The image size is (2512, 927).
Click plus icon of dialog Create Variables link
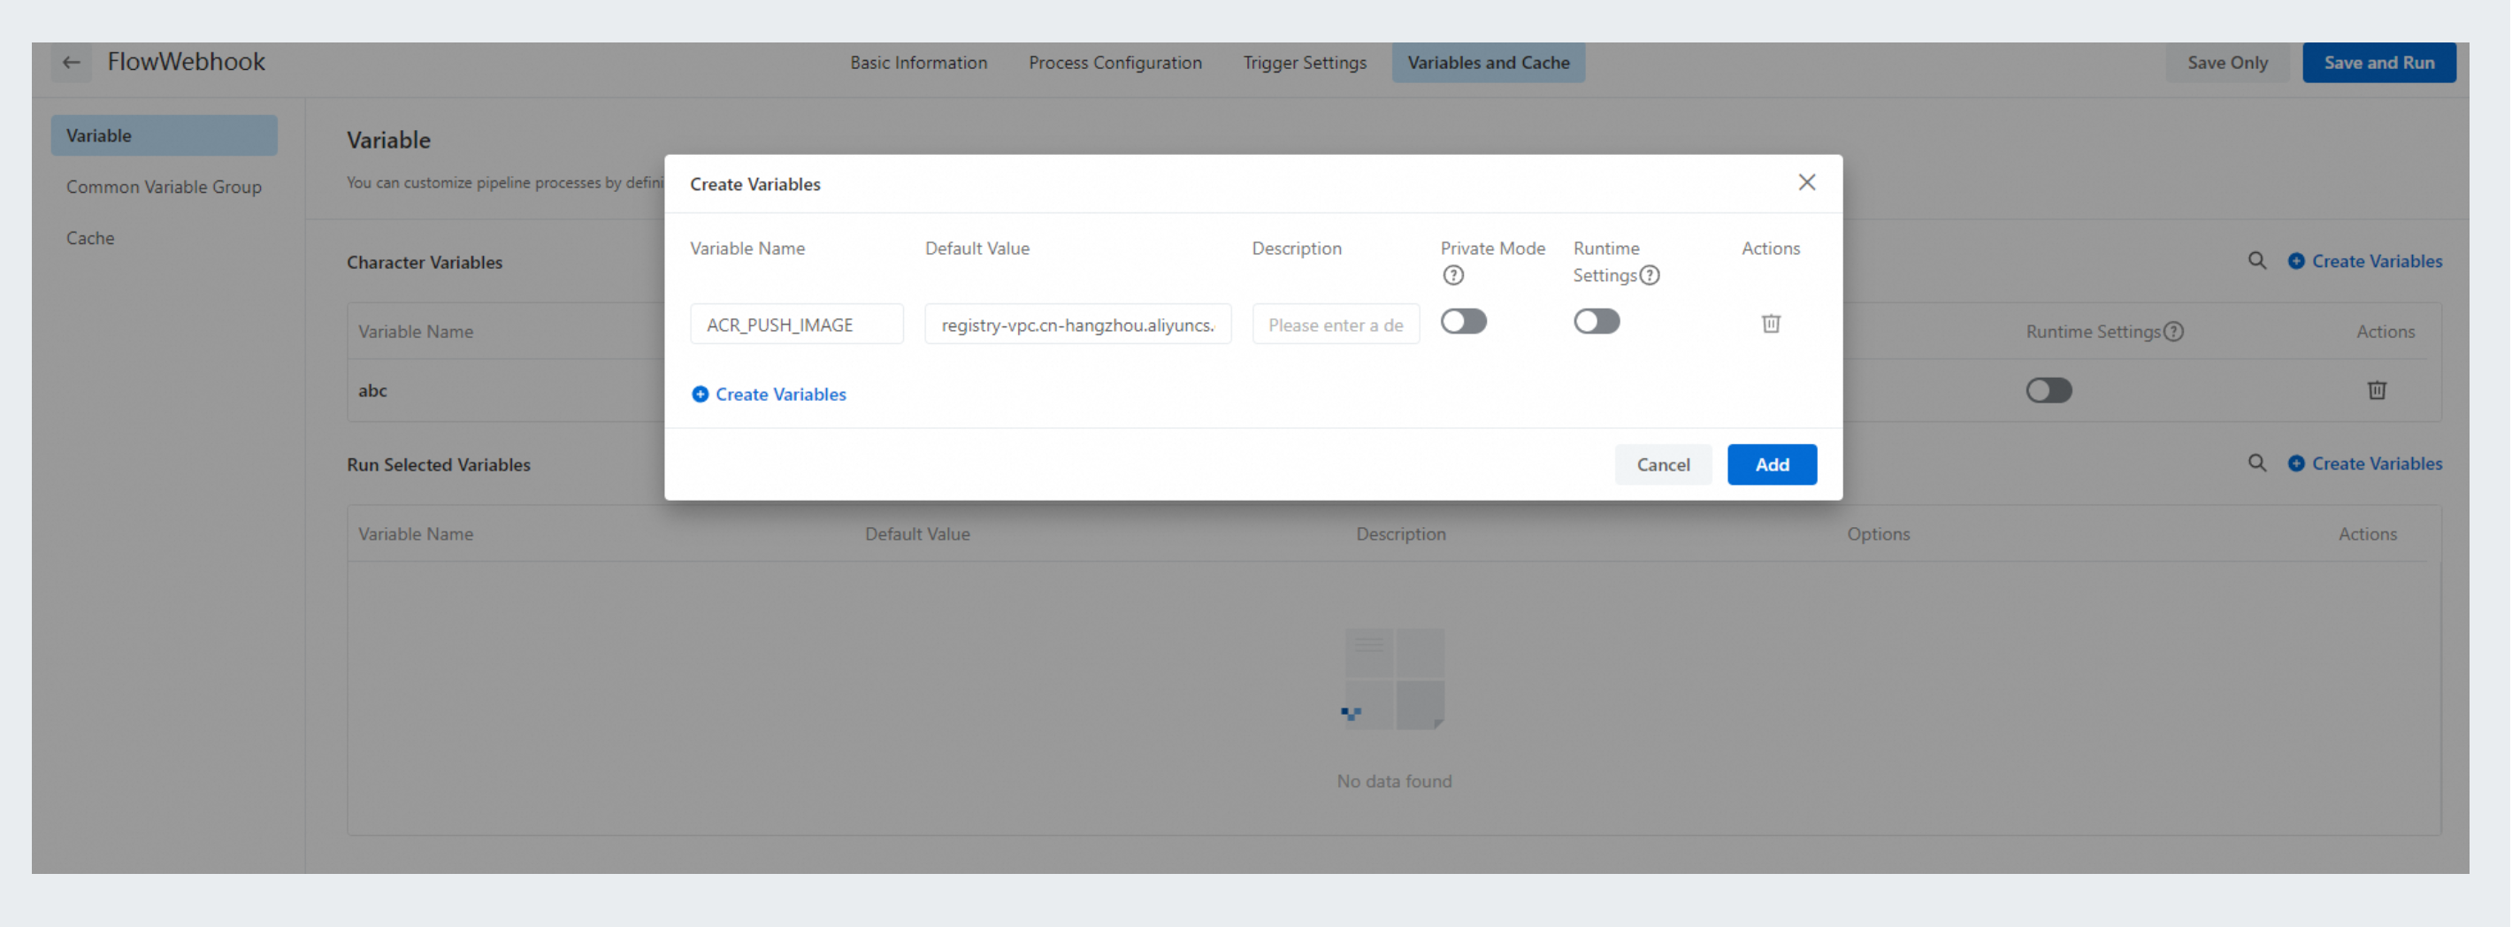pos(699,394)
